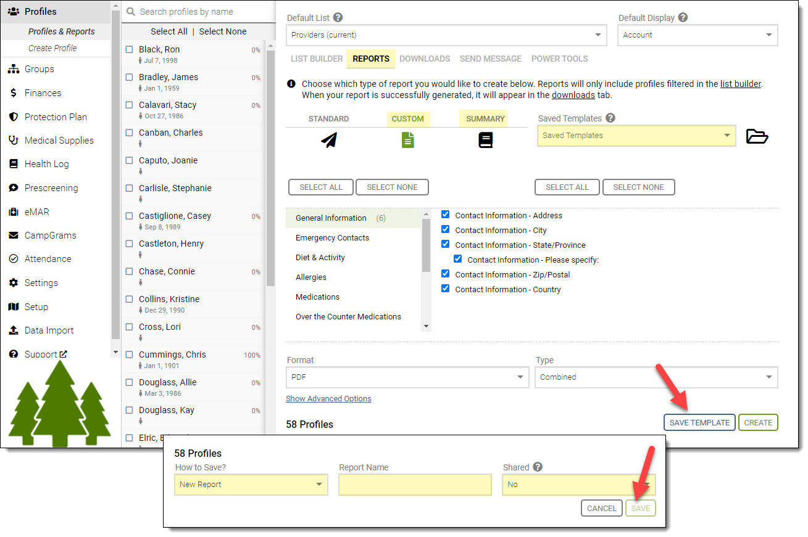The image size is (808, 537).
Task: Click the Medical Supplies stethoscope icon
Action: pos(13,141)
